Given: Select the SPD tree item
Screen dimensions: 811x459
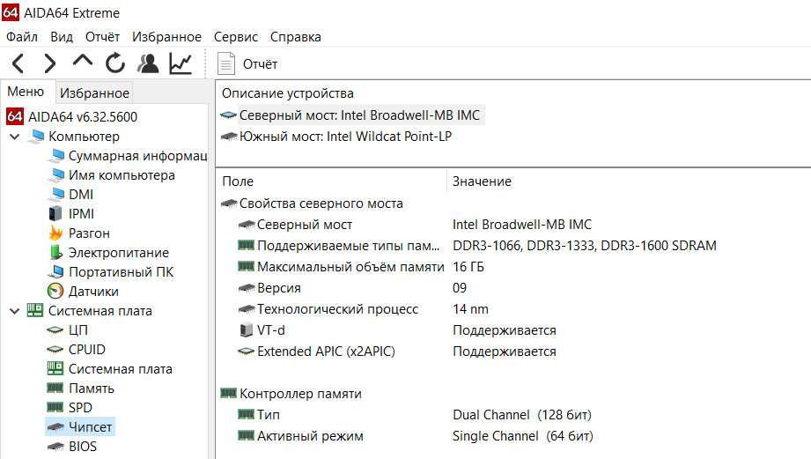Looking at the screenshot, I should [x=70, y=408].
